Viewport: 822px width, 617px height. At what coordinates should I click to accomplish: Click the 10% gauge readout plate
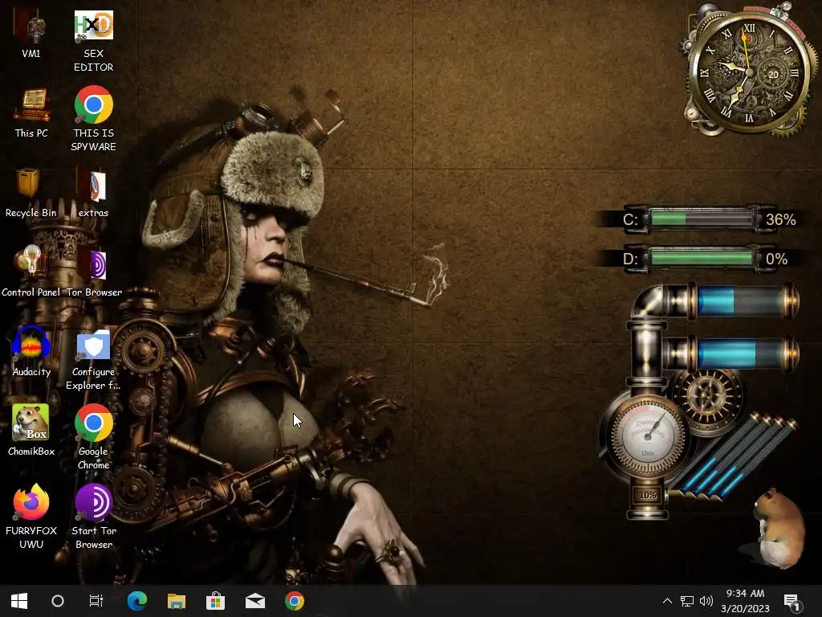[x=648, y=495]
